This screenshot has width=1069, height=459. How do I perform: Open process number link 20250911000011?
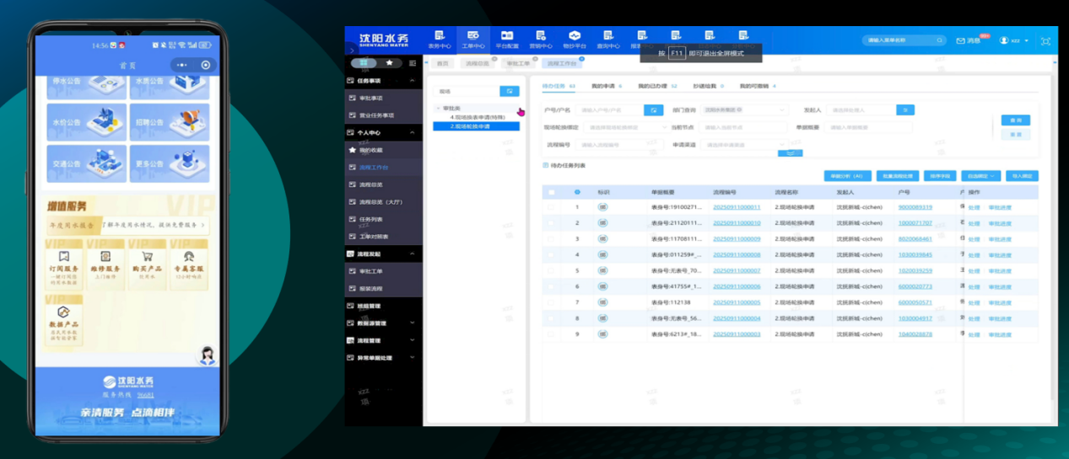(736, 207)
